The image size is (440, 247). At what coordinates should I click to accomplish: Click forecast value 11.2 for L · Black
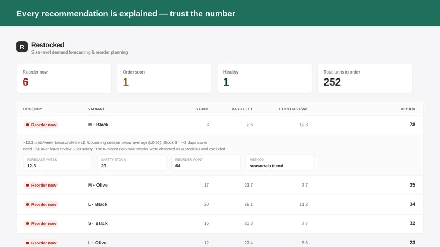point(304,204)
